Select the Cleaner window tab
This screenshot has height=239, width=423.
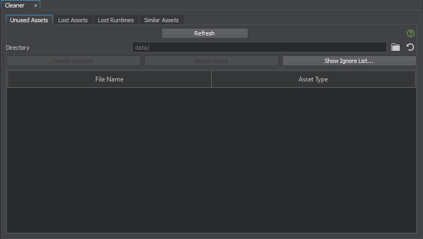(15, 5)
